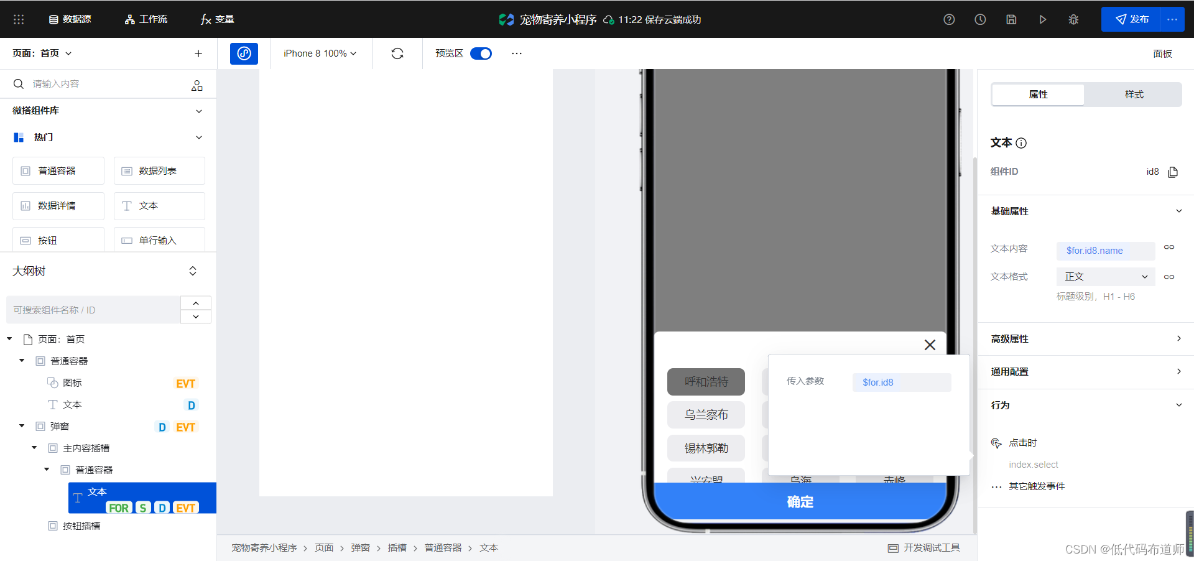Click the EVT badge on 弹窗 row
This screenshot has width=1194, height=561.
(185, 427)
